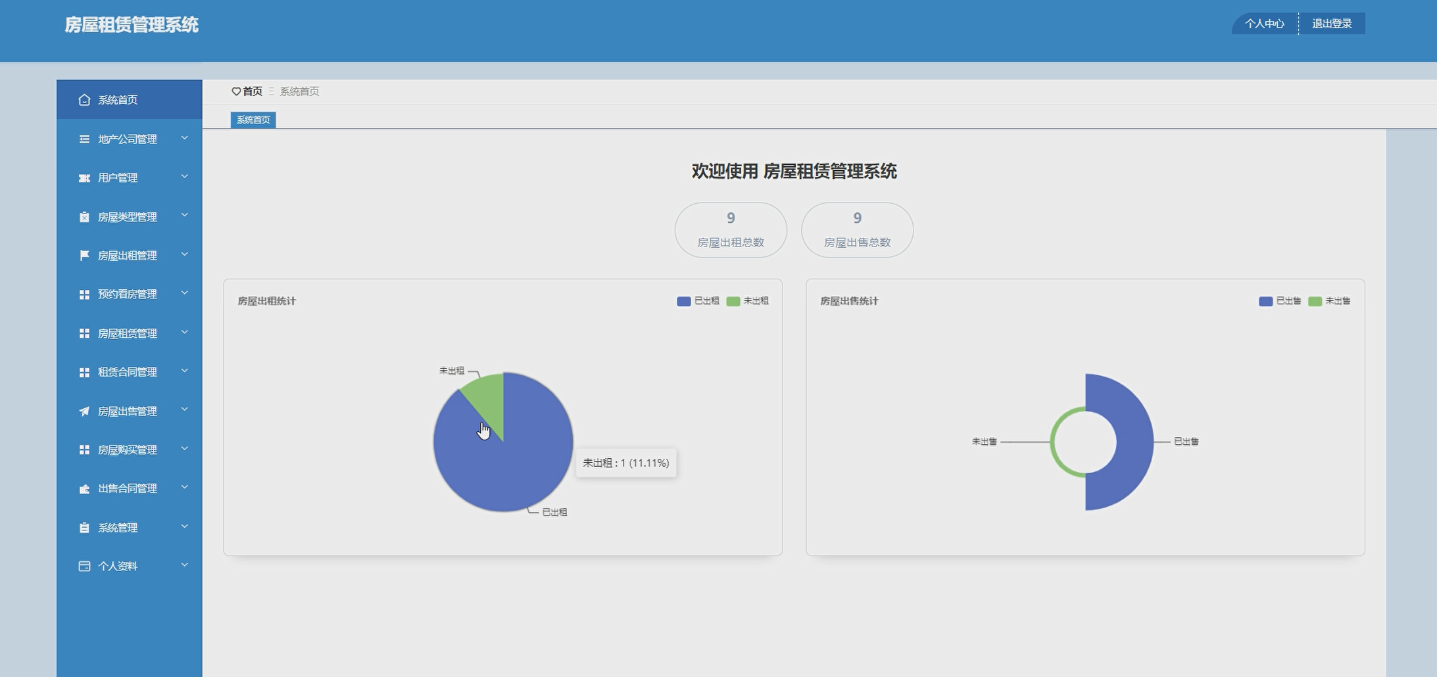Click the grid icon beside 预约看房管理
1437x677 pixels.
pos(84,294)
